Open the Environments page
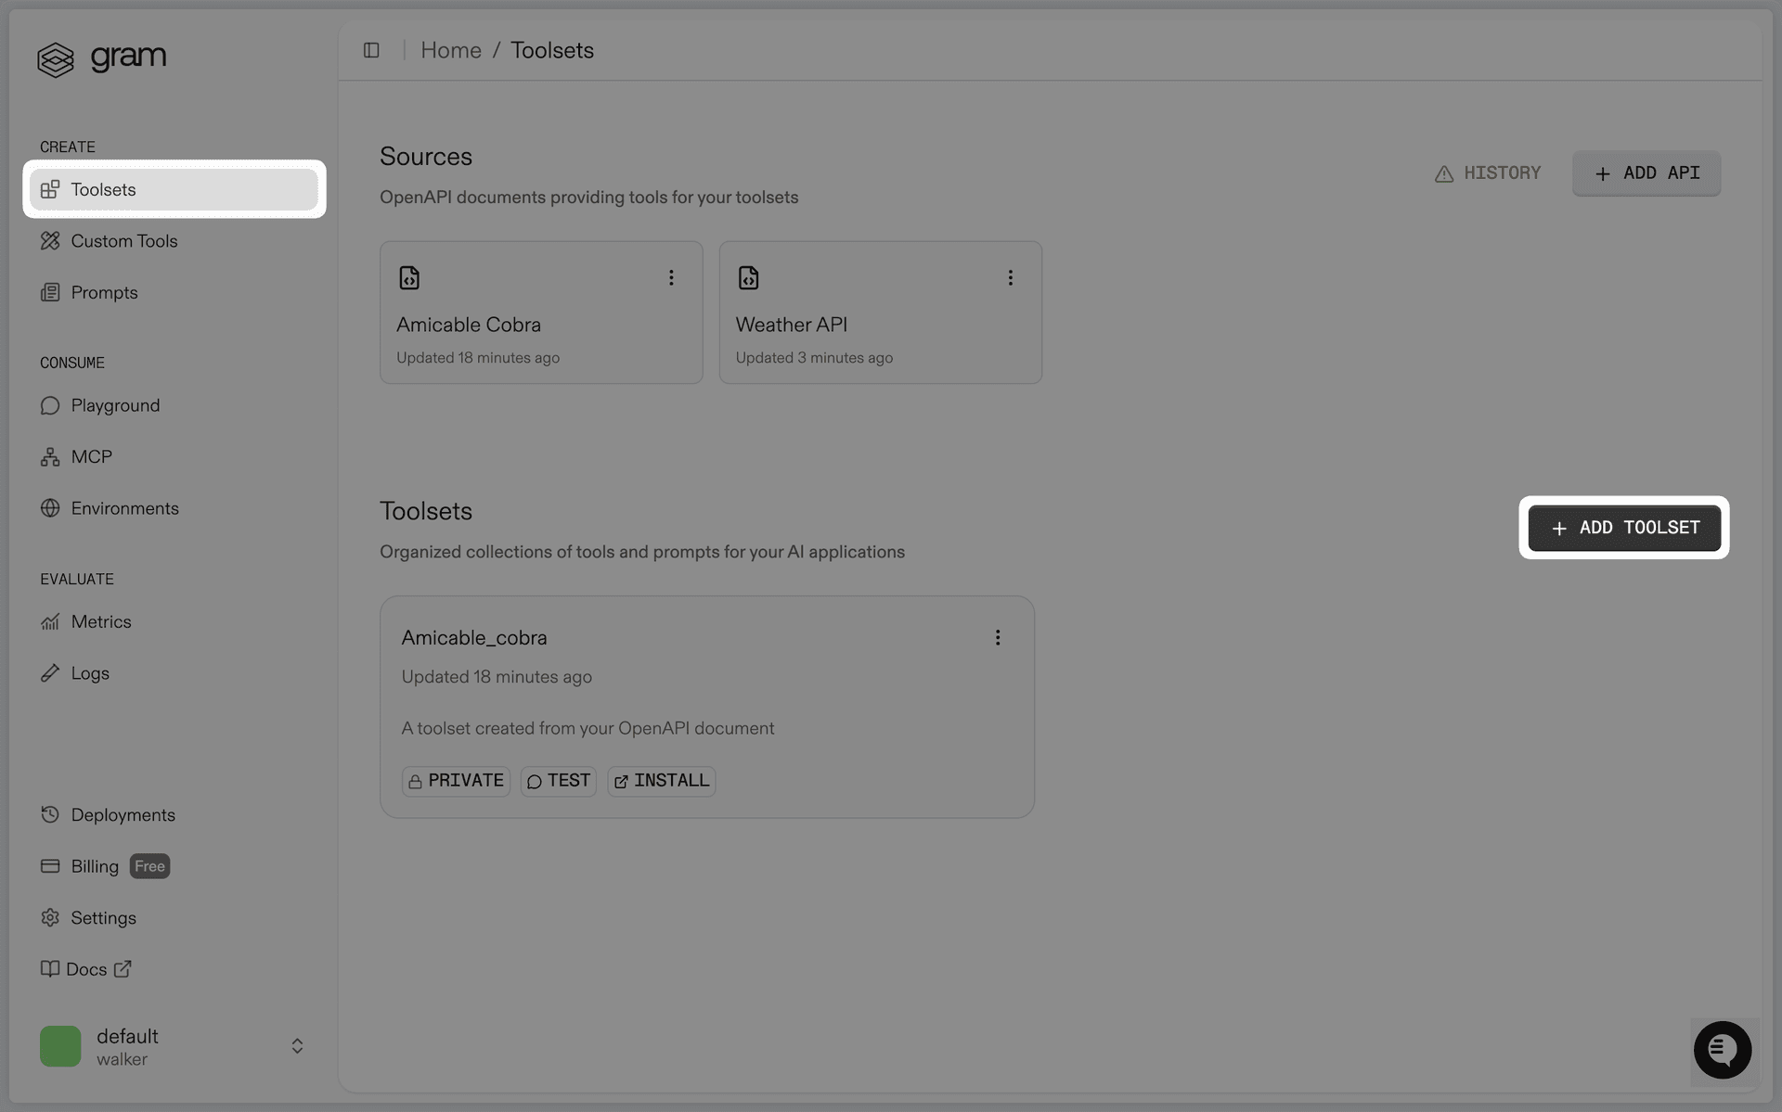The width and height of the screenshot is (1782, 1112). [124, 508]
